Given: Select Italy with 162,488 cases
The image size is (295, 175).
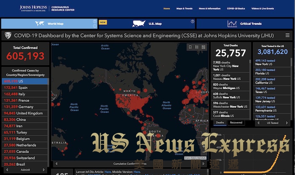Looking at the screenshot, I should (24, 94).
